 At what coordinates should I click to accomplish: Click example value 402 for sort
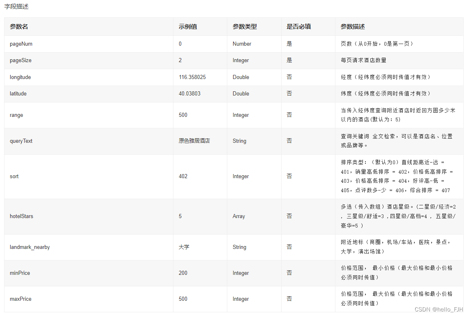point(183,177)
